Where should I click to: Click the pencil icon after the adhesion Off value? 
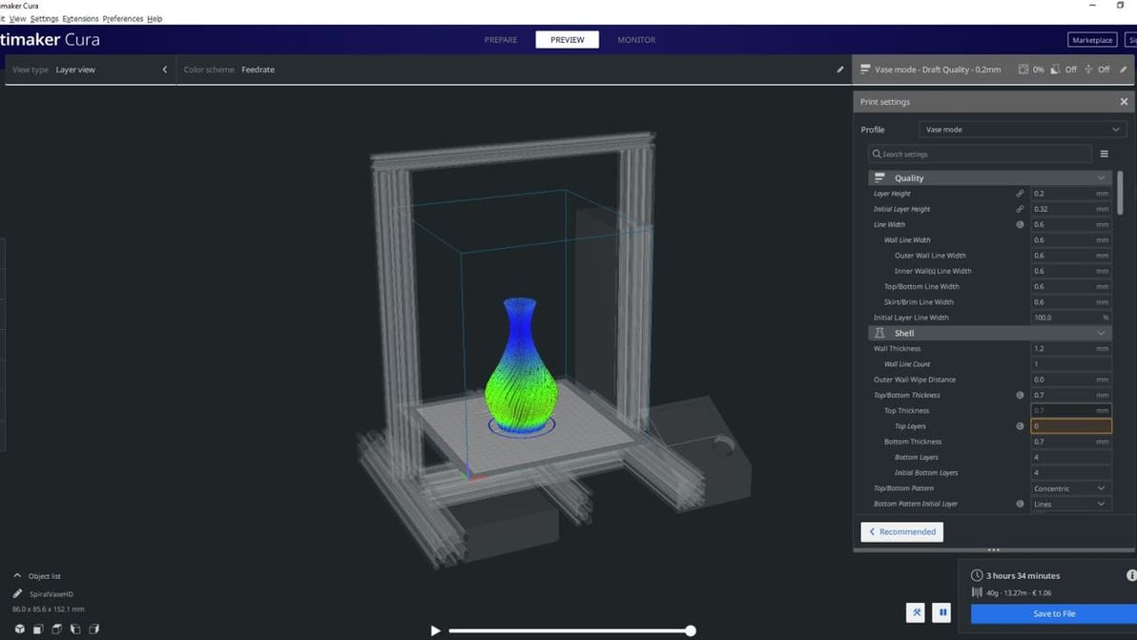1124,70
